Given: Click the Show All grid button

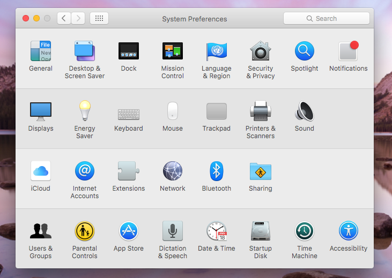Looking at the screenshot, I should [x=99, y=18].
